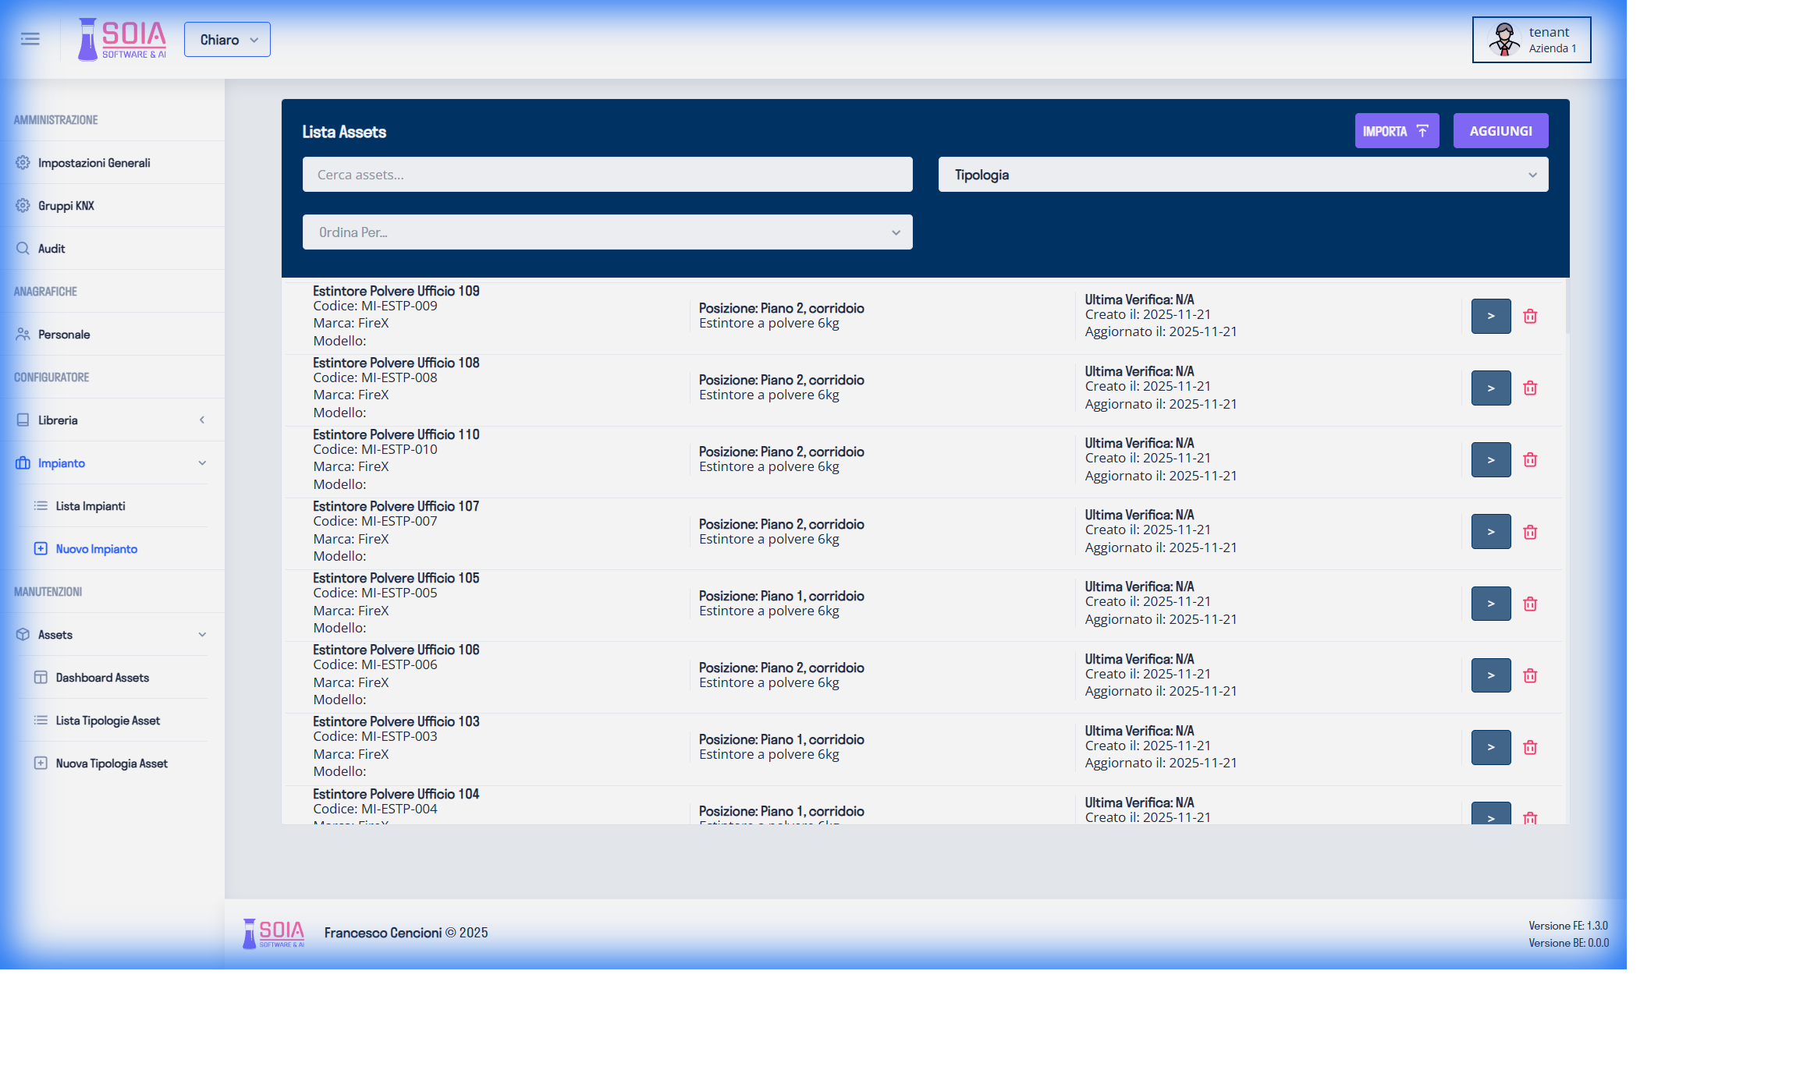Open the Personale section
Image resolution: width=1807 pixels, height=1077 pixels.
pos(64,334)
